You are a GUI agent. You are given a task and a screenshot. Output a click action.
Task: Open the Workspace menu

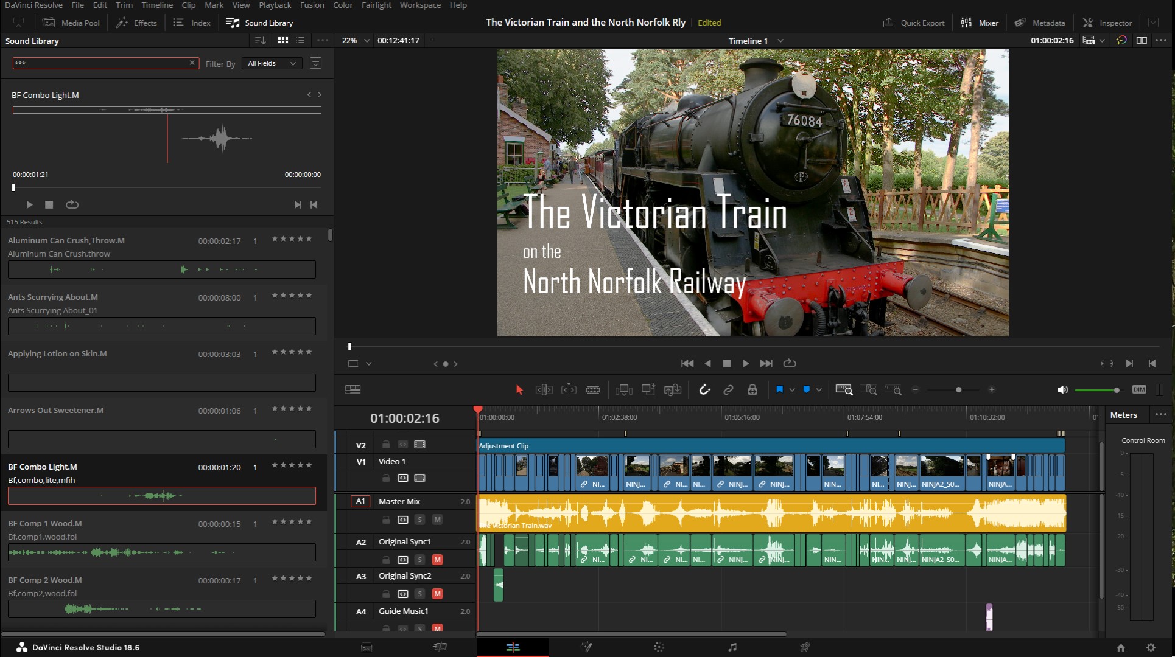pyautogui.click(x=420, y=5)
